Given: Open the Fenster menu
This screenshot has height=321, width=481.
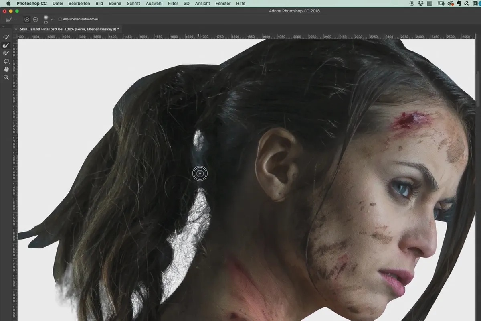Looking at the screenshot, I should (223, 3).
